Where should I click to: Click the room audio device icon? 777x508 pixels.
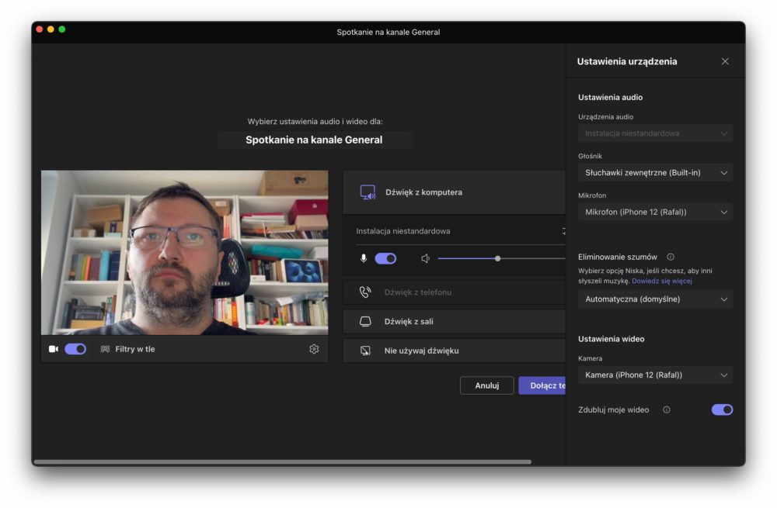tap(365, 322)
